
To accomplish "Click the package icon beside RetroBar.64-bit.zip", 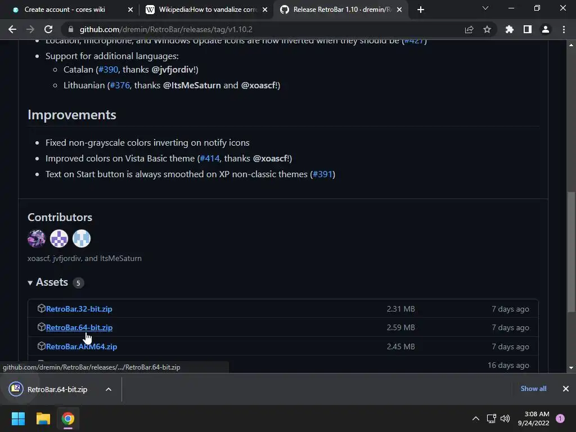I will coord(41,327).
